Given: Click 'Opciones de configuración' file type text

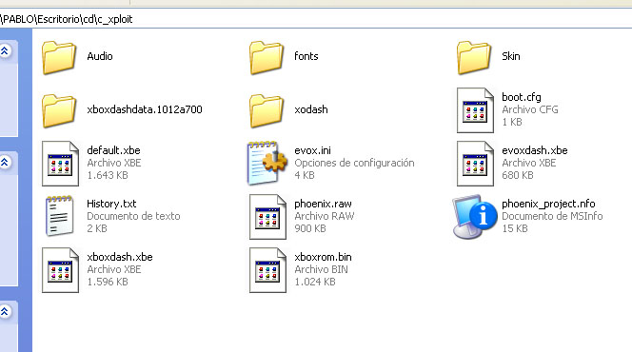Looking at the screenshot, I should tap(354, 163).
